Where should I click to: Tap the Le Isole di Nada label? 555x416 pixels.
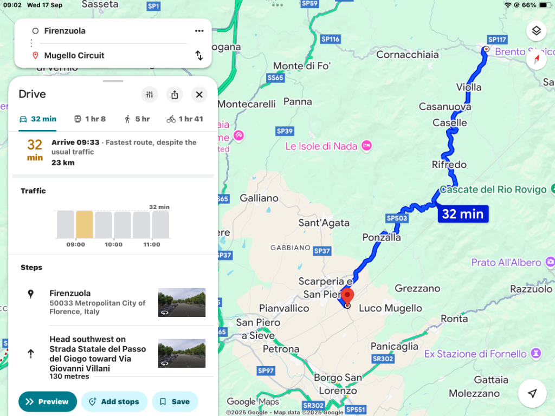click(321, 146)
